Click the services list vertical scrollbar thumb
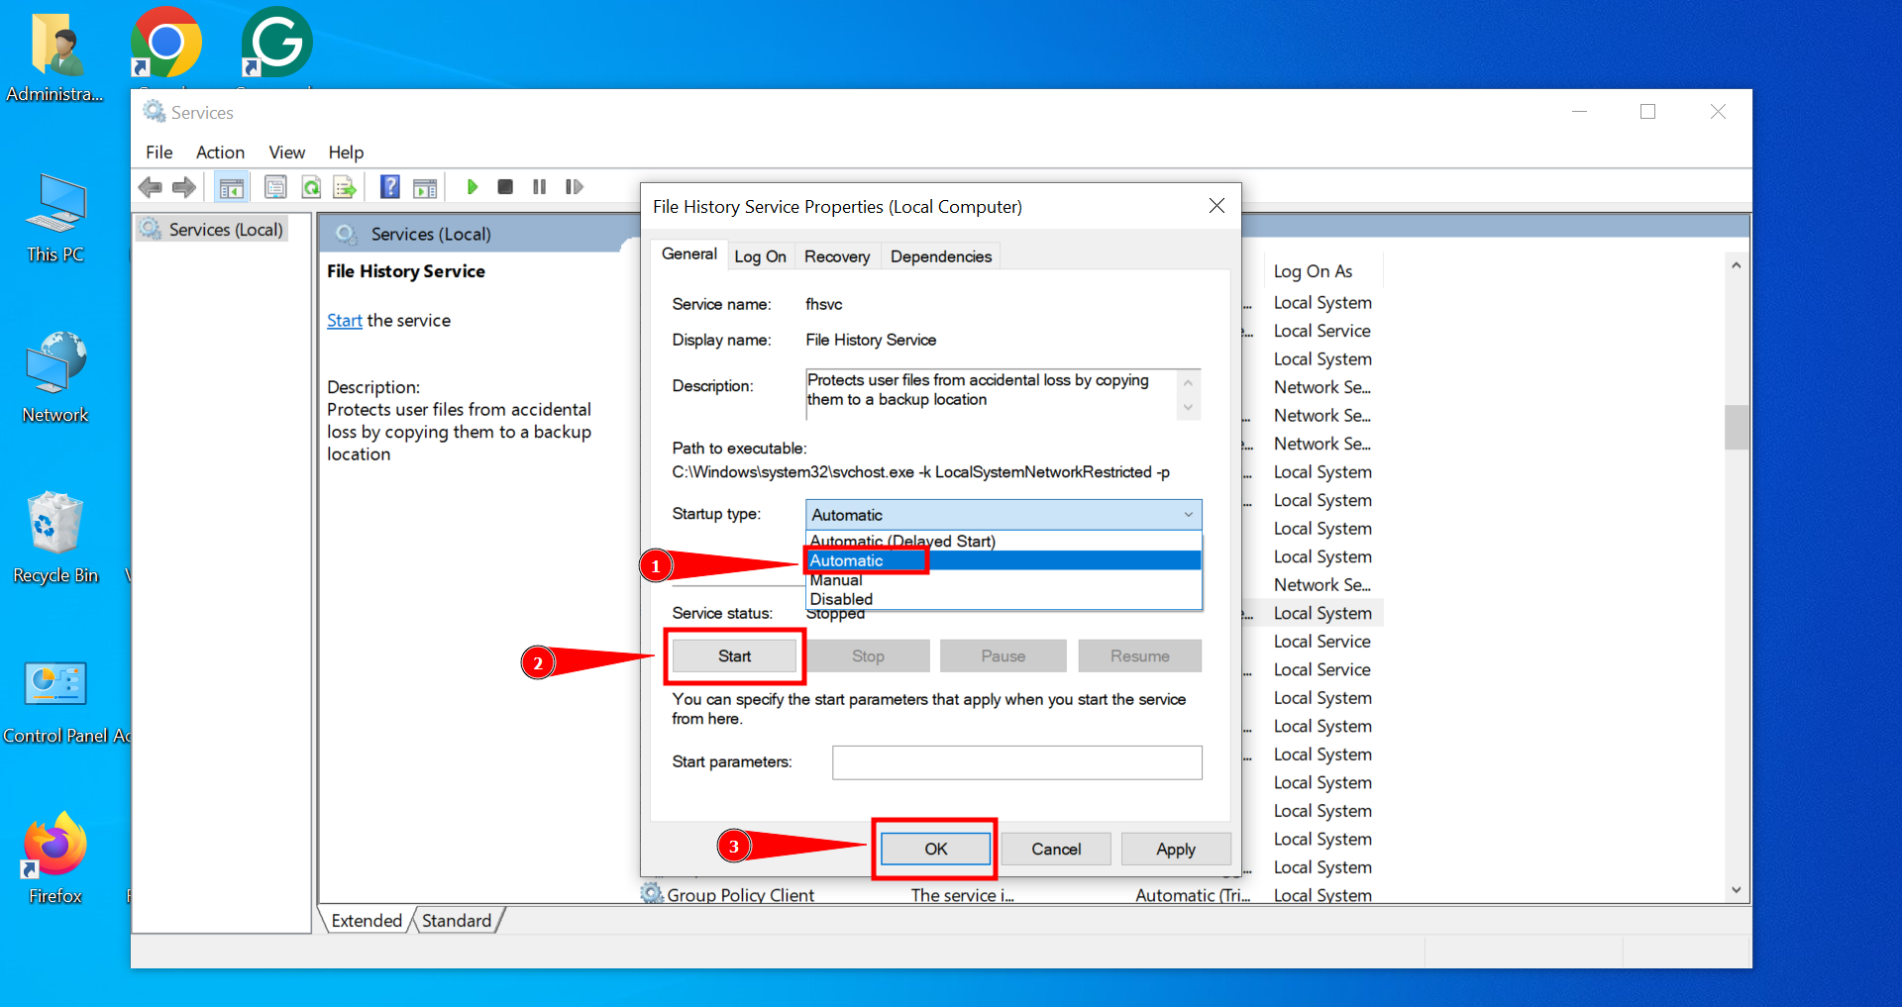This screenshot has width=1902, height=1007. (x=1736, y=428)
